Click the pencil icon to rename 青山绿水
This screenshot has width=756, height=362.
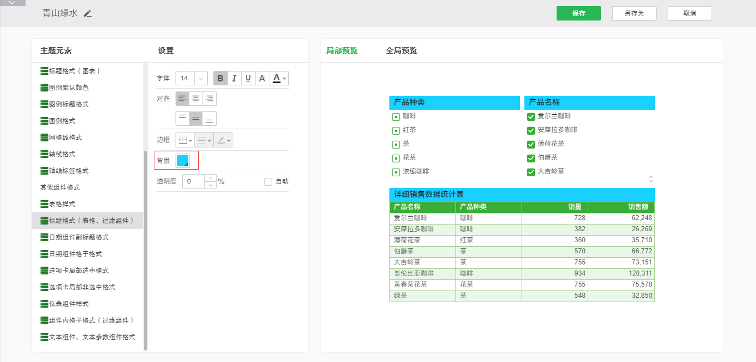click(88, 13)
